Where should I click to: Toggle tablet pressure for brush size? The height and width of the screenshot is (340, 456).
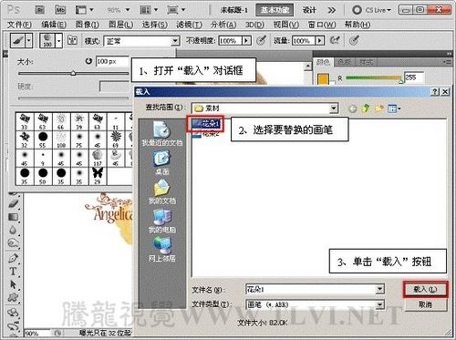[354, 40]
